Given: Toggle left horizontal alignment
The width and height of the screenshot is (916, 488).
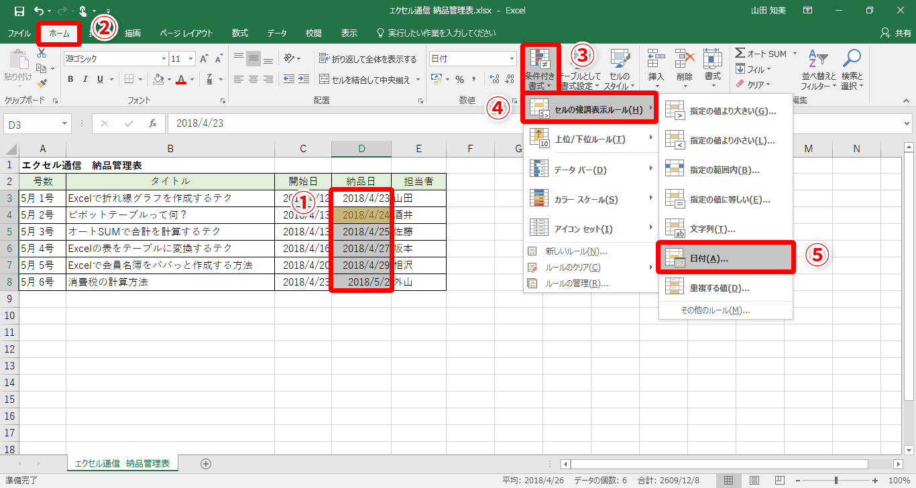Looking at the screenshot, I should coord(237,79).
